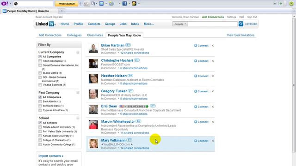Image resolution: width=296 pixels, height=166 pixels.
Task: Open the mail envelope icon in Yahoo toolbar
Action: click(101, 4)
